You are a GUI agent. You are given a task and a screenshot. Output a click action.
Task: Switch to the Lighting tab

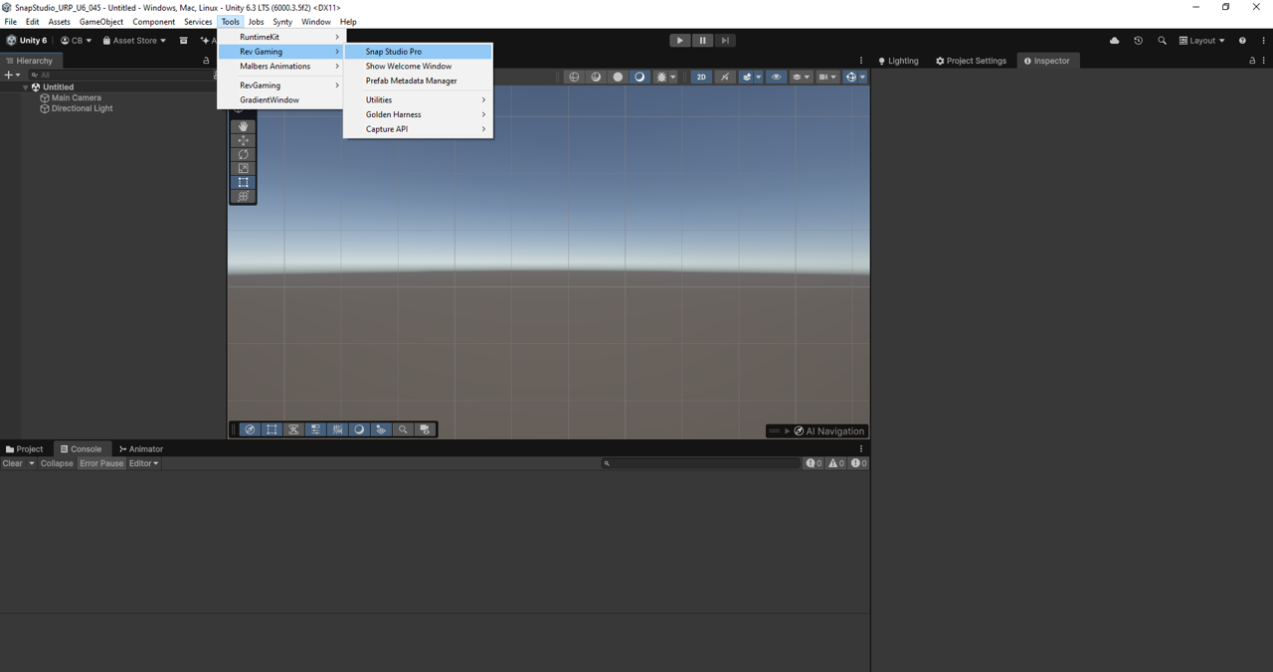(898, 61)
